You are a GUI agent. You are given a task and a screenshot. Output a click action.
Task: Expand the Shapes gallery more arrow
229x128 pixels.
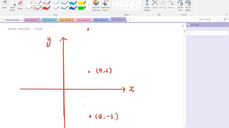[139, 5]
